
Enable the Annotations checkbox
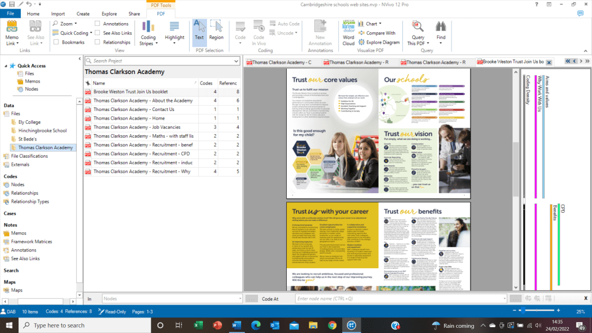[98, 24]
